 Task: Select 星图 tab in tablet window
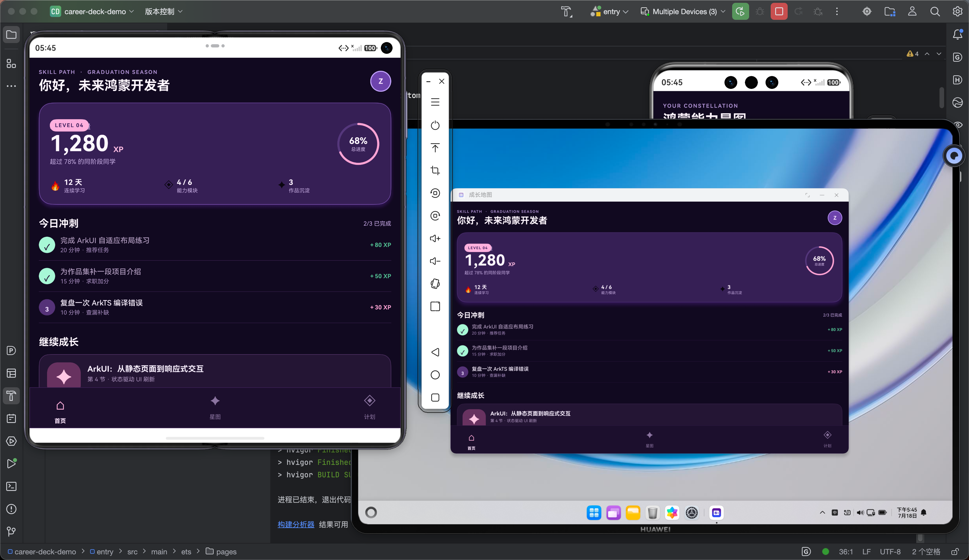tap(649, 439)
